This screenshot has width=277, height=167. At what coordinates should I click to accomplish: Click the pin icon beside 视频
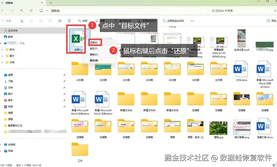click(64, 107)
